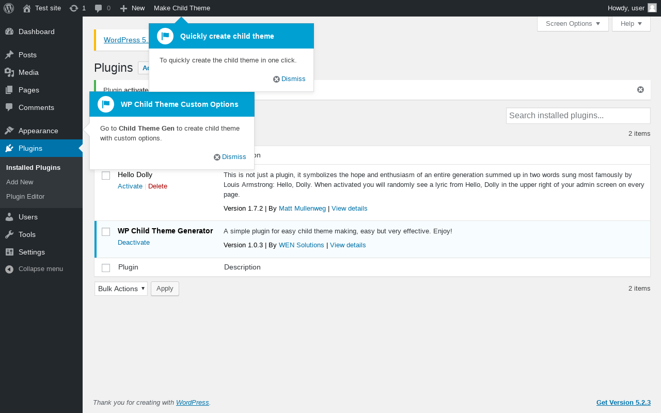661x413 pixels.
Task: Click the bottom Apply button
Action: point(165,289)
